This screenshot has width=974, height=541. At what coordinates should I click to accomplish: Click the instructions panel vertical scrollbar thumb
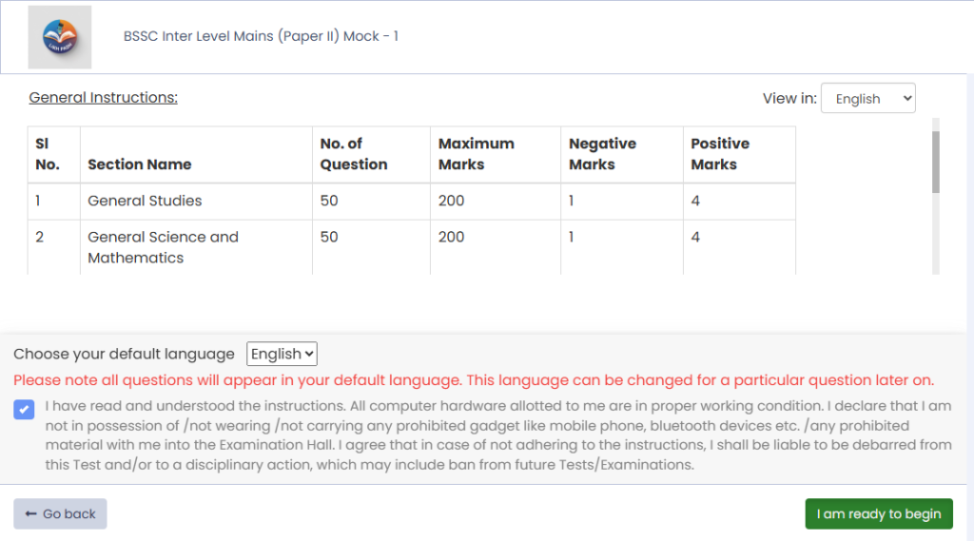[935, 162]
